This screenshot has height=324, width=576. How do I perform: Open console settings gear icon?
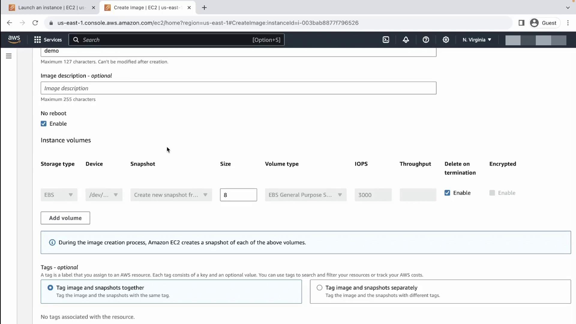pos(446,40)
